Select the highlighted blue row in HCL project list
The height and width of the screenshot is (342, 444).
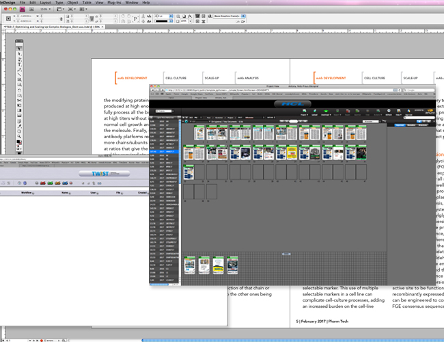tap(164, 152)
